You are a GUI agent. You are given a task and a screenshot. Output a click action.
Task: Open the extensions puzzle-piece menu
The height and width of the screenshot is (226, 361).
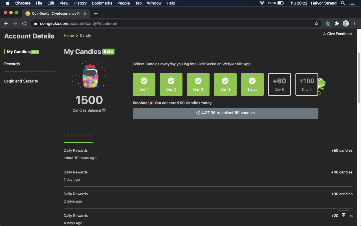(337, 23)
